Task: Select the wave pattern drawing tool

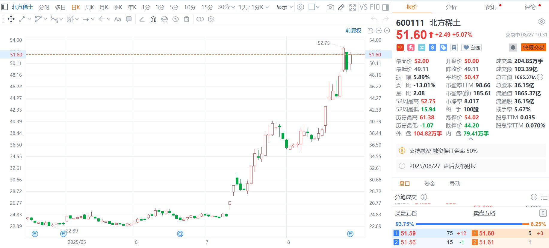Action: coord(54,19)
